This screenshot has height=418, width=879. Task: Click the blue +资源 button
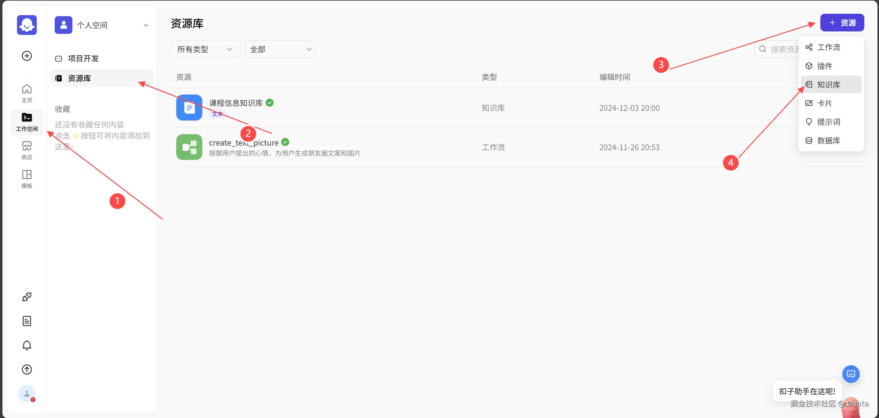click(x=841, y=23)
